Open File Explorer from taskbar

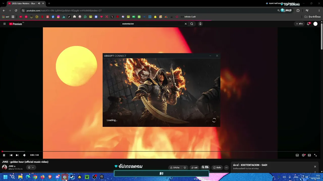[x=20, y=177]
